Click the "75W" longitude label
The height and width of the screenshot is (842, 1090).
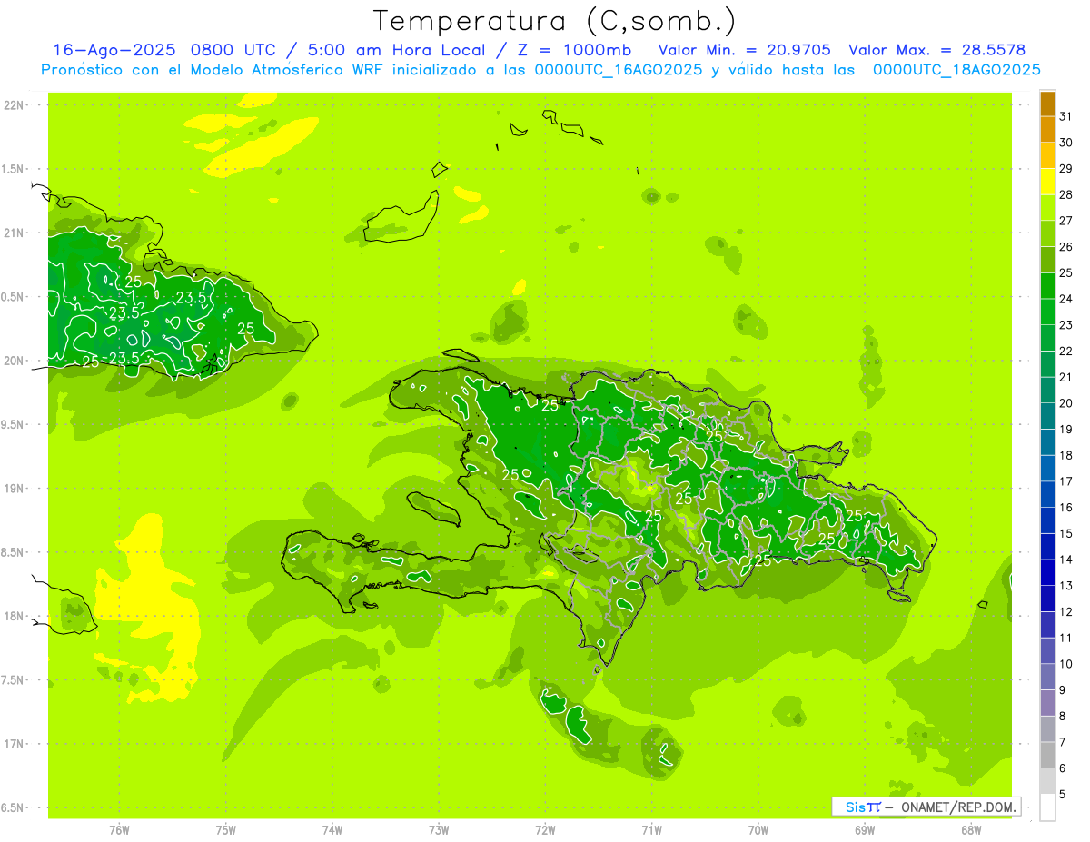point(225,830)
